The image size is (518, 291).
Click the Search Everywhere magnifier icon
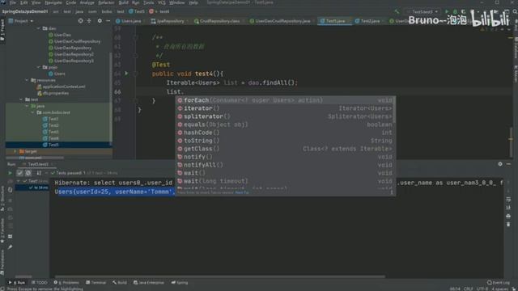click(x=515, y=11)
